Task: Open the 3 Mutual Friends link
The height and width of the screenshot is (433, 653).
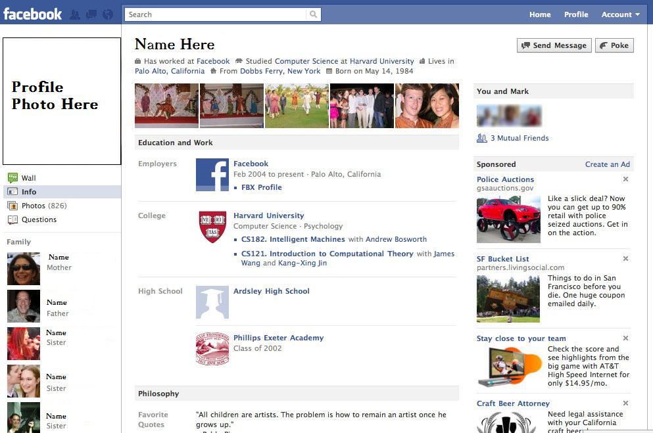Action: [520, 138]
